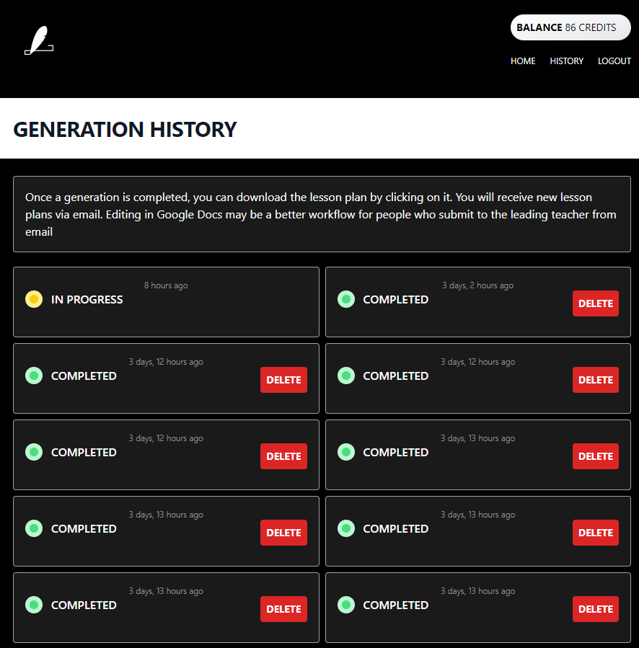The height and width of the screenshot is (648, 639).
Task: Click the BALANCE 86 CREDITS pill
Action: point(570,27)
